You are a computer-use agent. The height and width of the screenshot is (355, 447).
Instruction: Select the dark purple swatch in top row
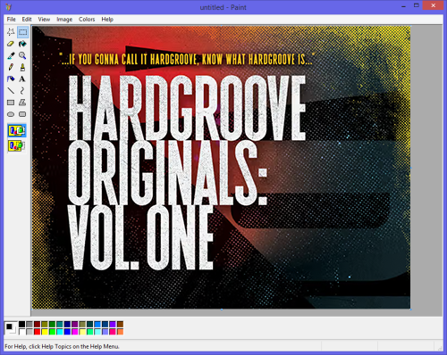click(75, 324)
